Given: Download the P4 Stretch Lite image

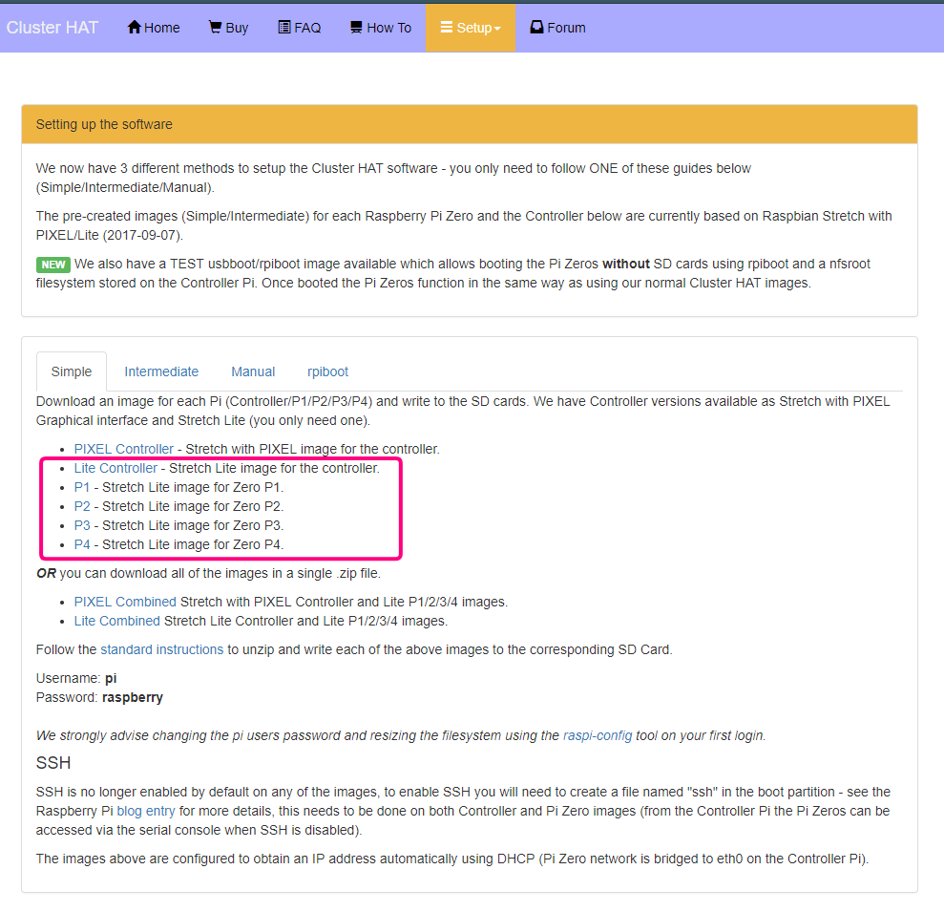Looking at the screenshot, I should [82, 544].
